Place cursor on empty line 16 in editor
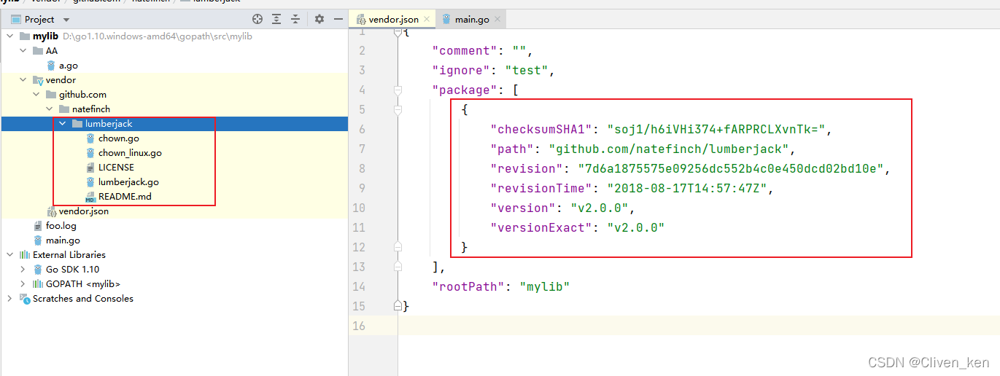This screenshot has width=1000, height=376. (x=656, y=326)
